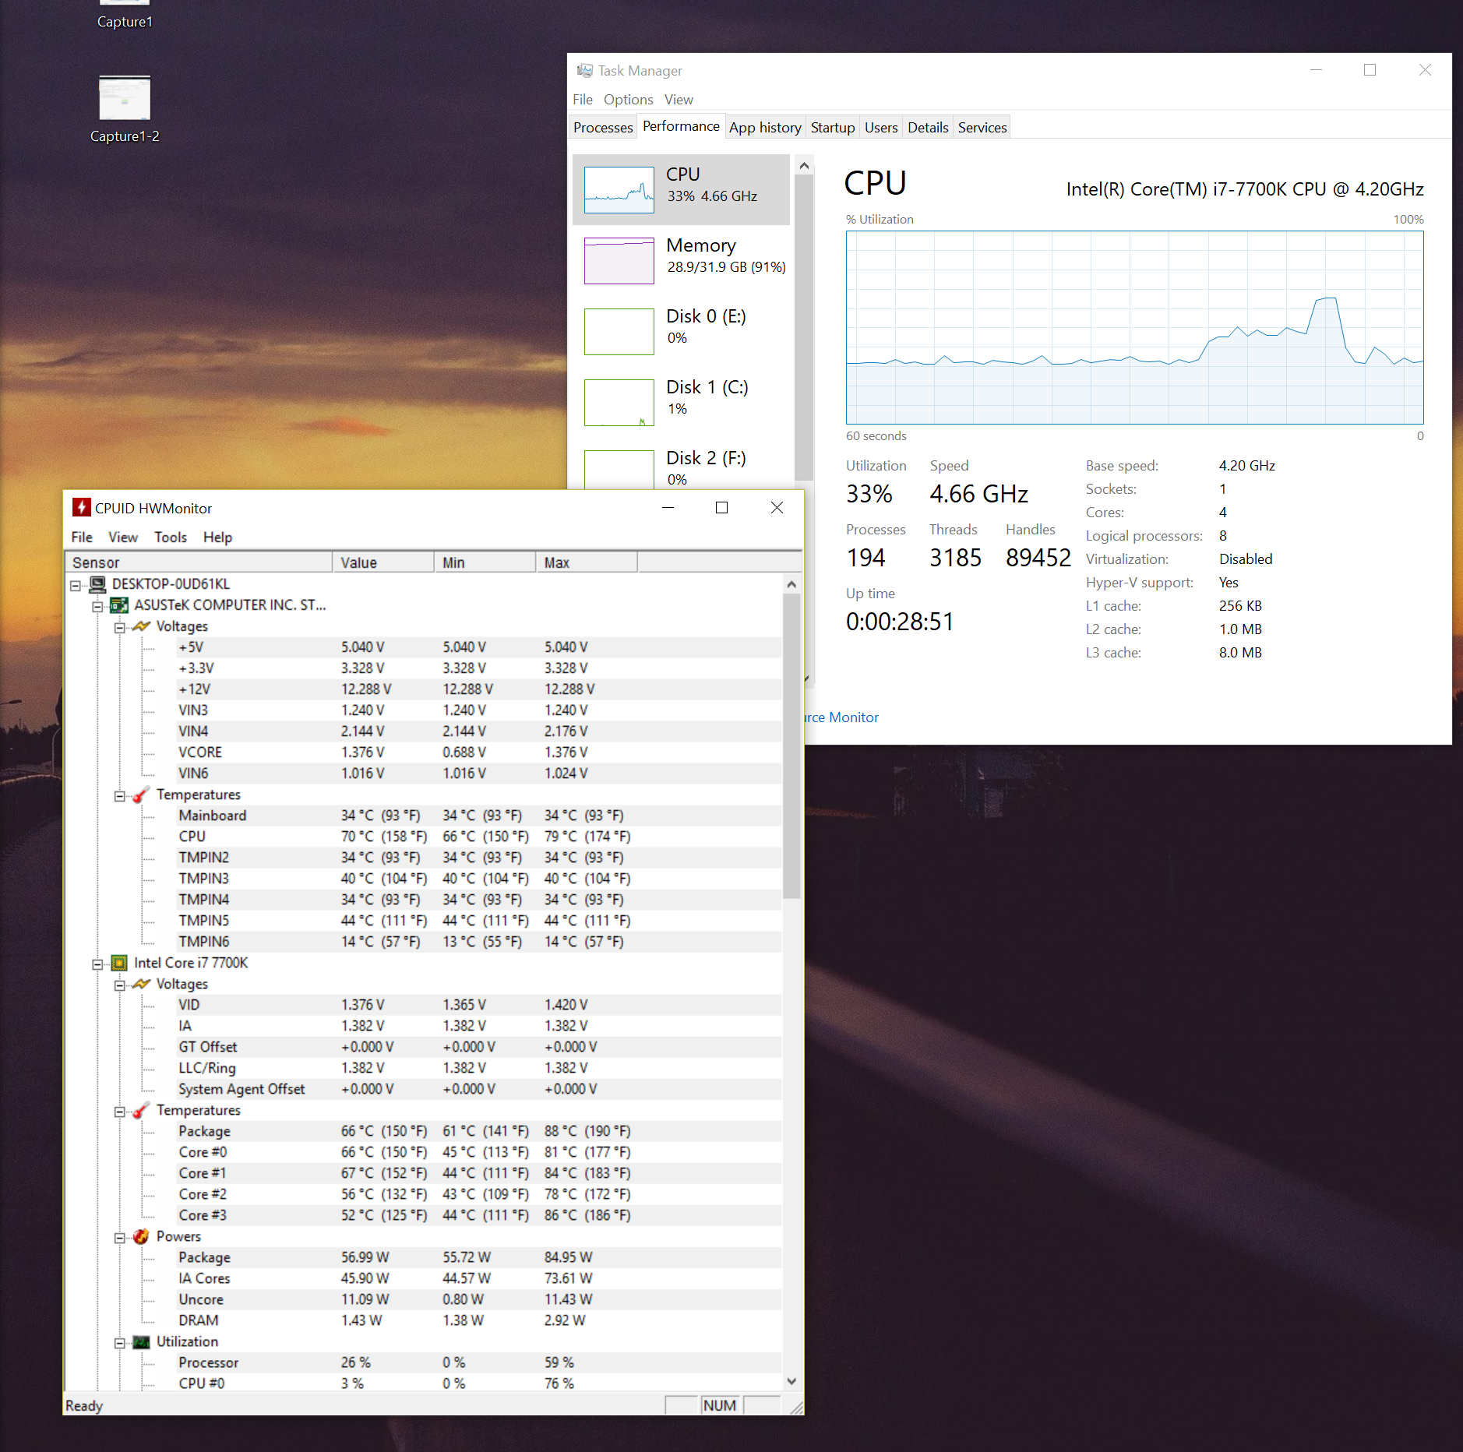Maximize the HWMonitor window
This screenshot has height=1452, width=1463.
(x=722, y=508)
